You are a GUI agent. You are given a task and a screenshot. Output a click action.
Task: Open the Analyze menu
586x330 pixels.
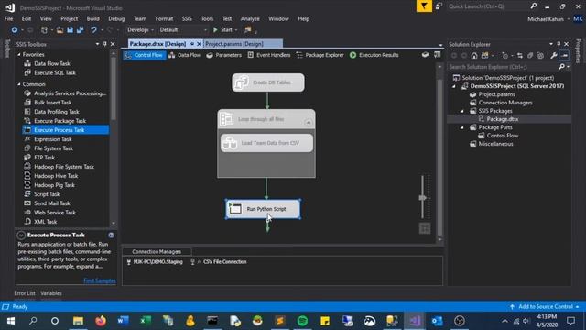pos(250,18)
